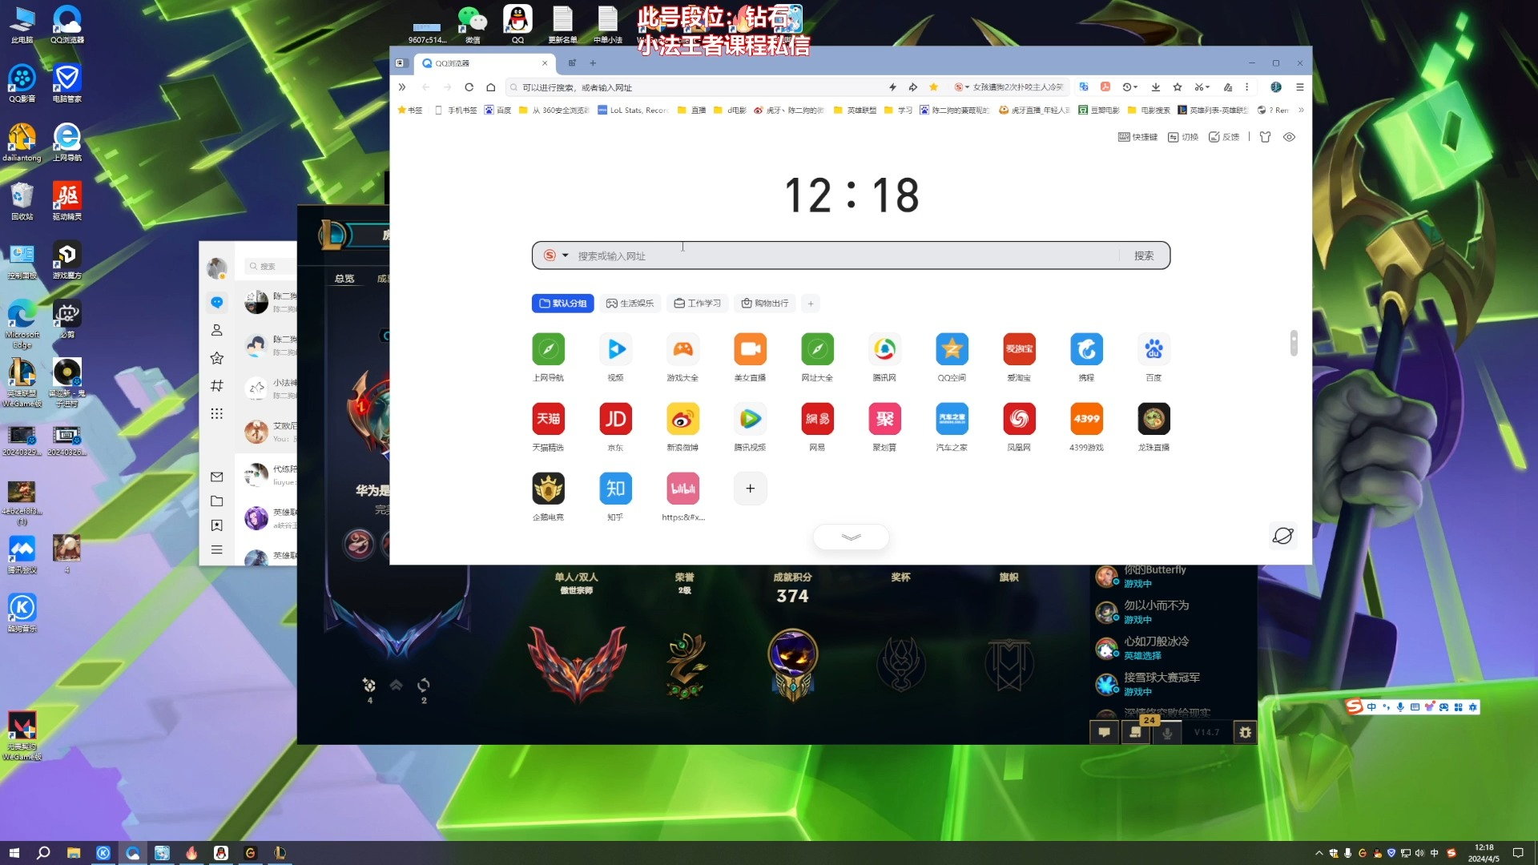Click the 反馈 feedback button
Screen dimensions: 1538x865
click(x=1224, y=137)
